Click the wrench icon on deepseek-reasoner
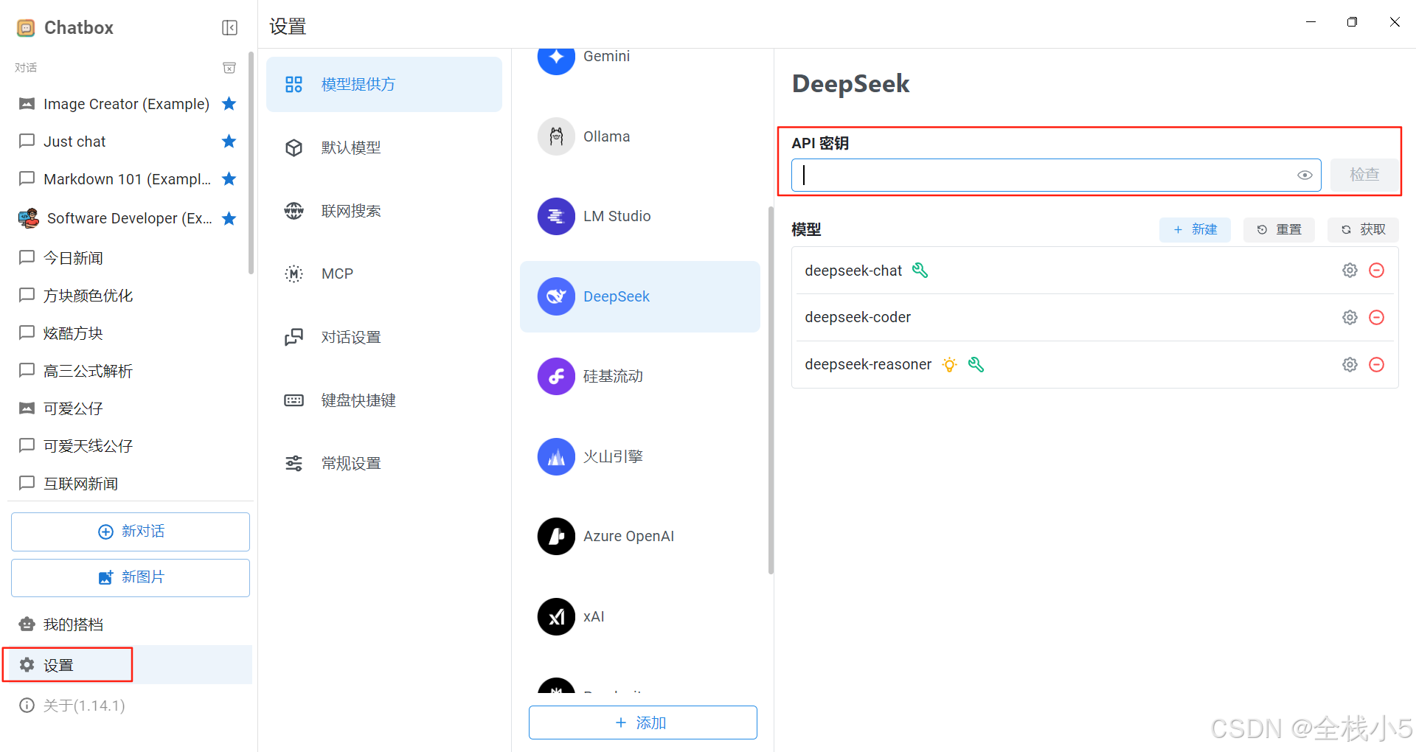Screen dimensions: 1416x752 pos(976,364)
